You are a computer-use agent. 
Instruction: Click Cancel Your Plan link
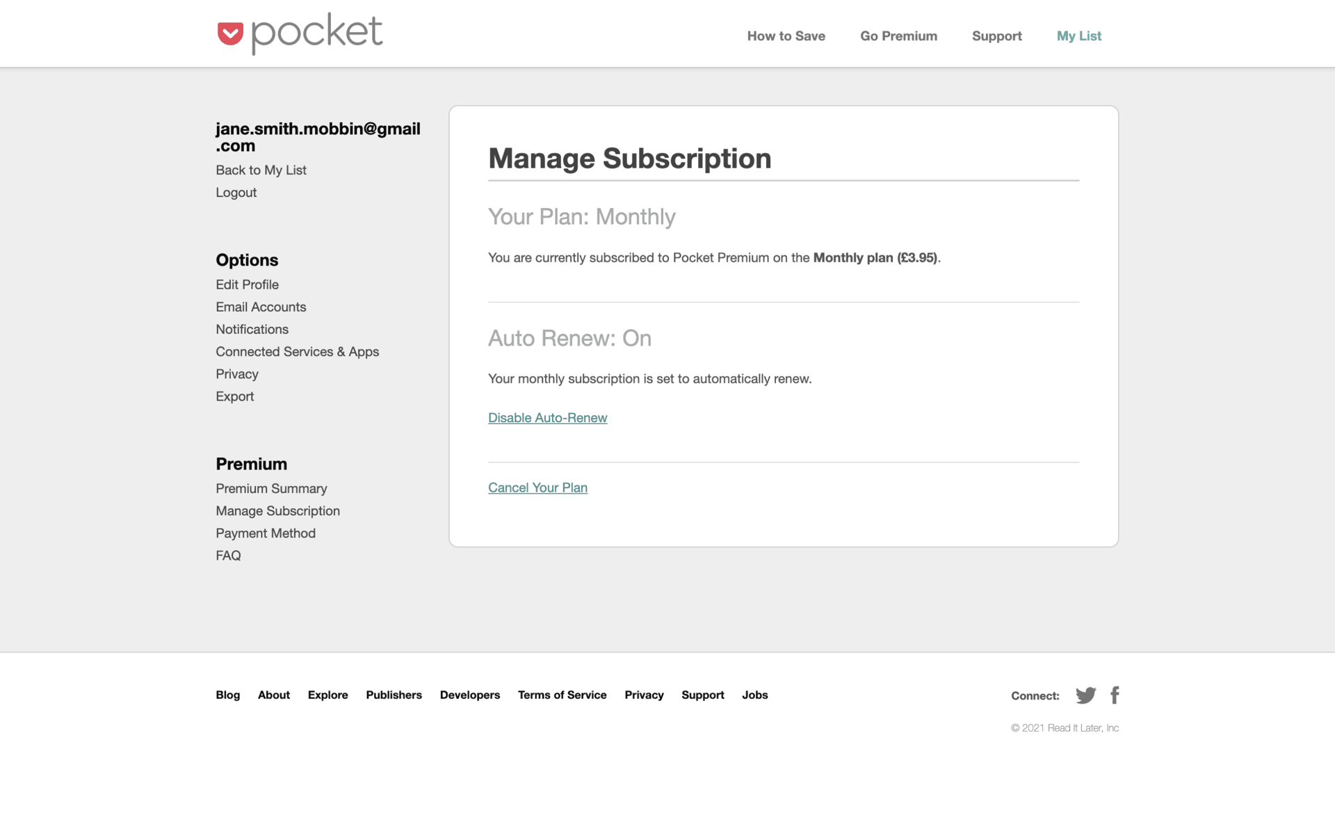click(537, 488)
